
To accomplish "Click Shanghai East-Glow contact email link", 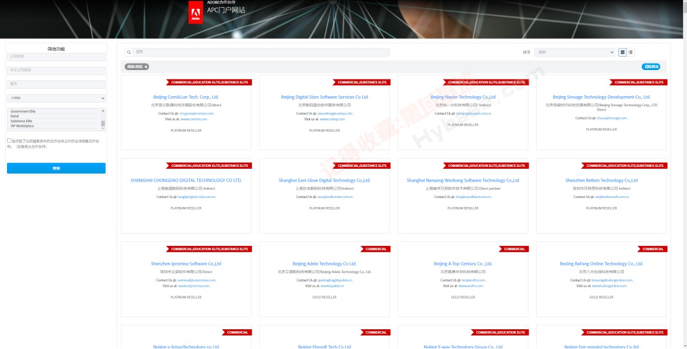I will [335, 197].
